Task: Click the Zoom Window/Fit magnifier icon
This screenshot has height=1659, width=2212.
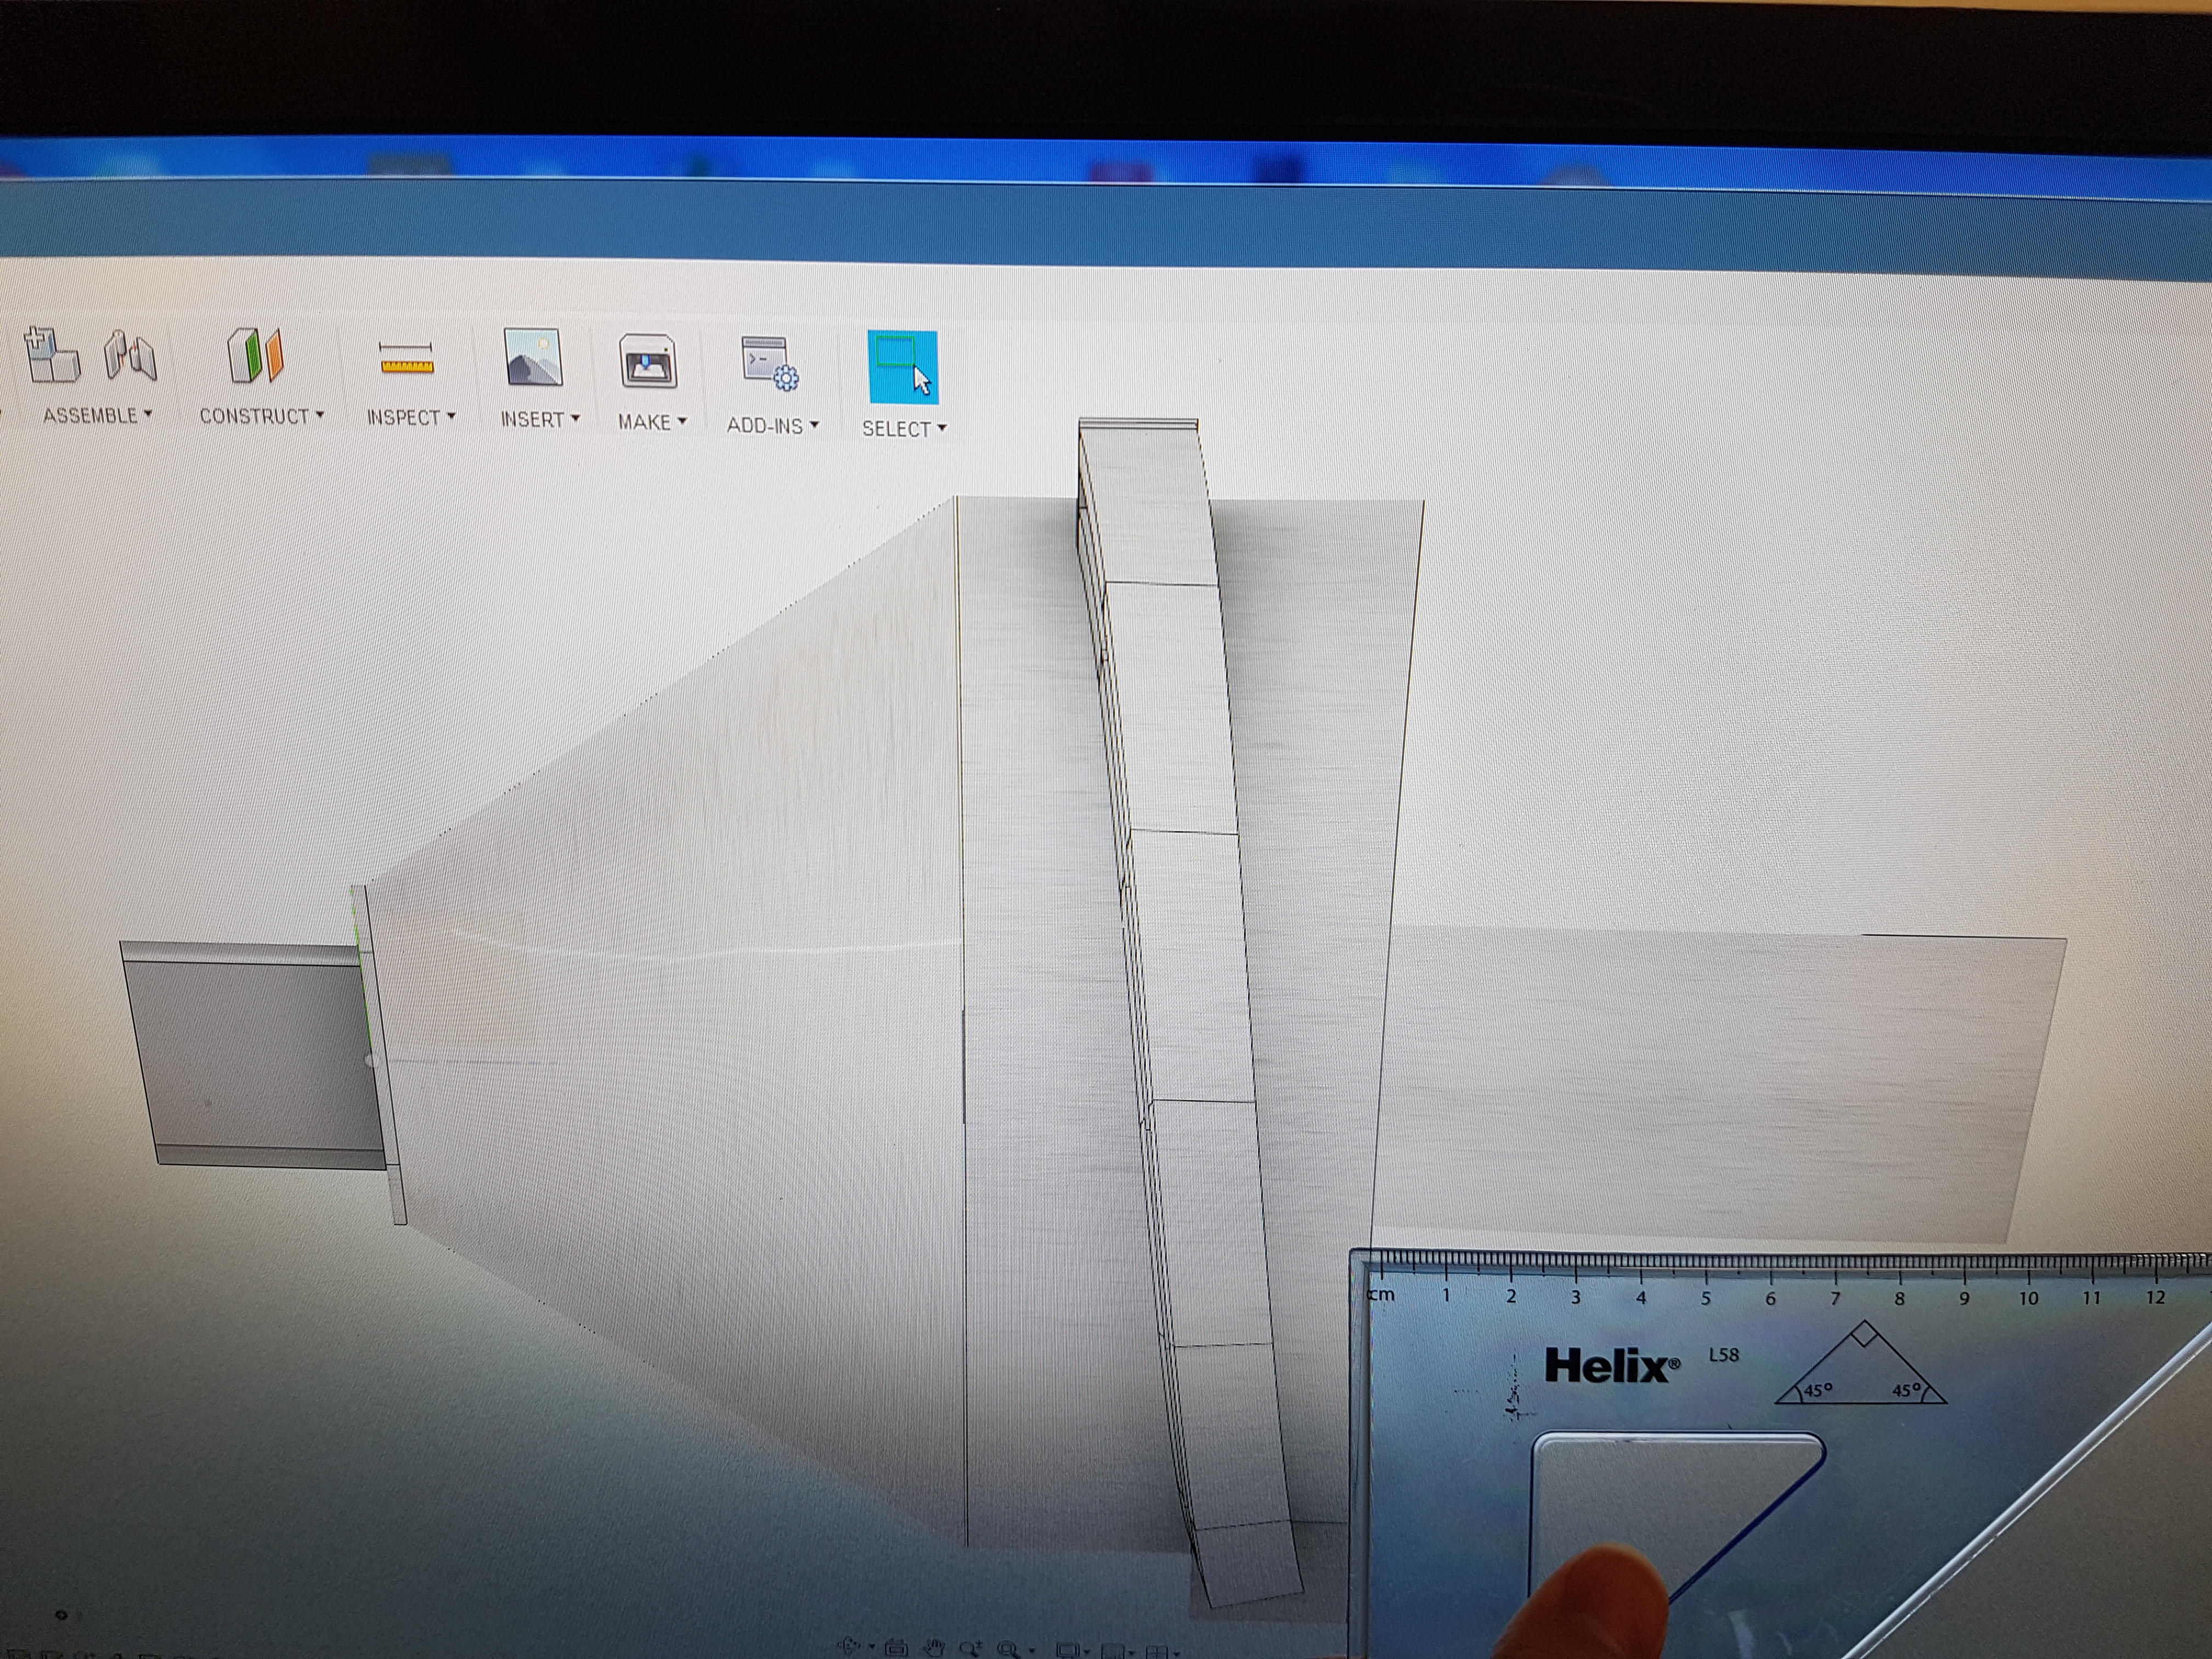Action: coord(1008,1650)
